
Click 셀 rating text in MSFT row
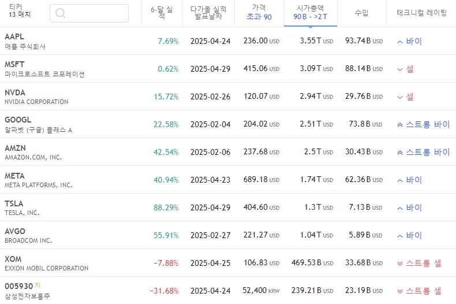point(410,69)
